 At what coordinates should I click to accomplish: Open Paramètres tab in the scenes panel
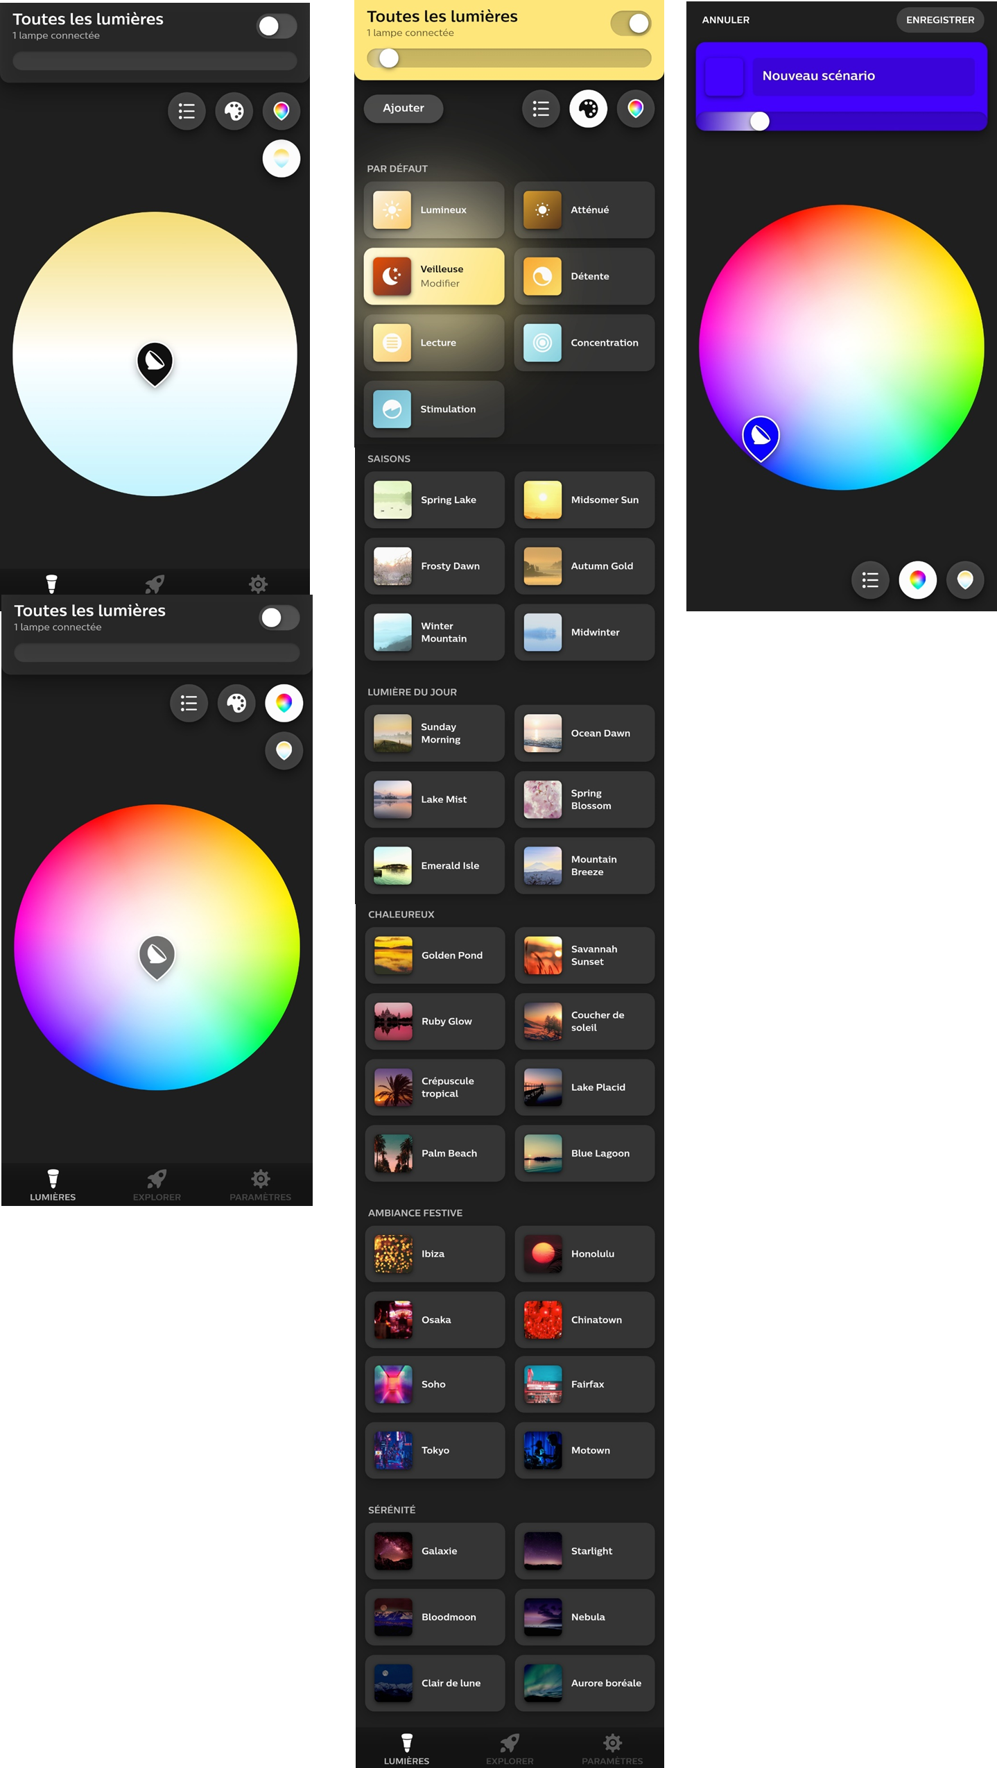click(612, 1749)
